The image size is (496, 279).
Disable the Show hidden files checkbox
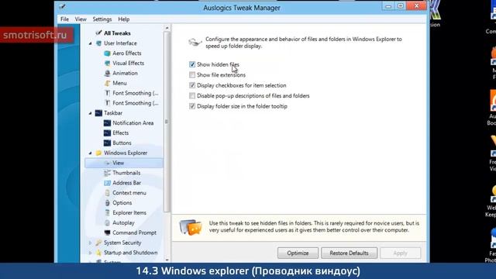coord(192,64)
